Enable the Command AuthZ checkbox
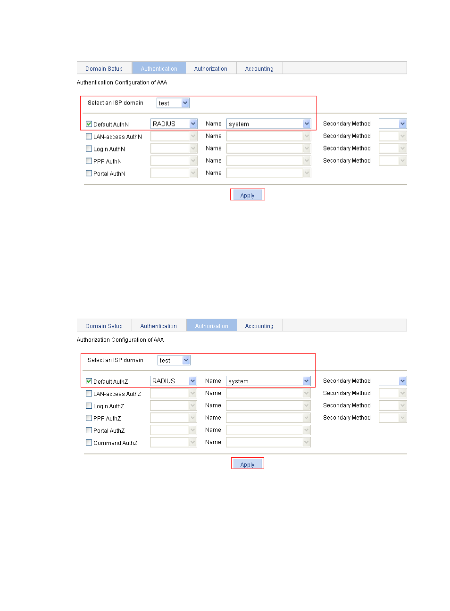Screen dimensions: 450x611 [x=89, y=442]
